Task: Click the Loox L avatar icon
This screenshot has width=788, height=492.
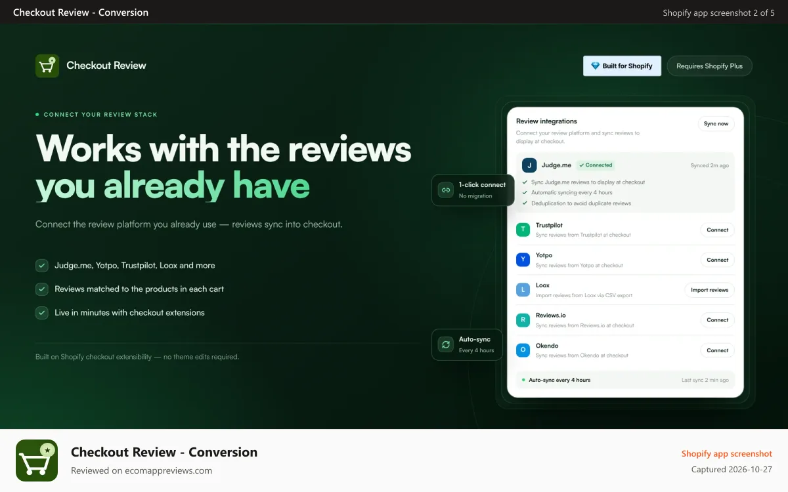Action: point(523,290)
